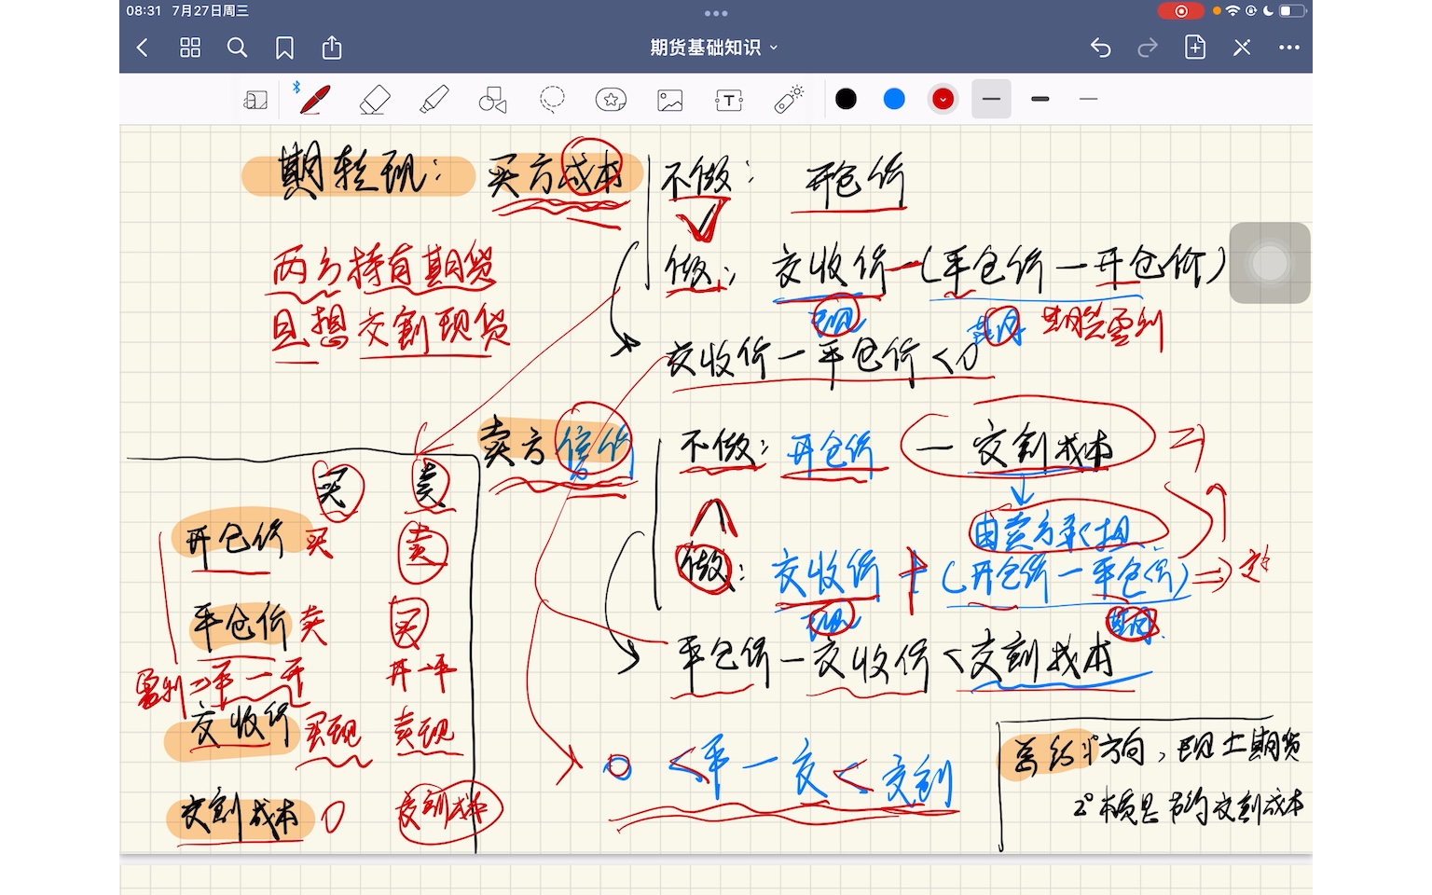Tap the Bluetooth stylus indicator beside pen
Screen dimensions: 1432x895
[296, 87]
